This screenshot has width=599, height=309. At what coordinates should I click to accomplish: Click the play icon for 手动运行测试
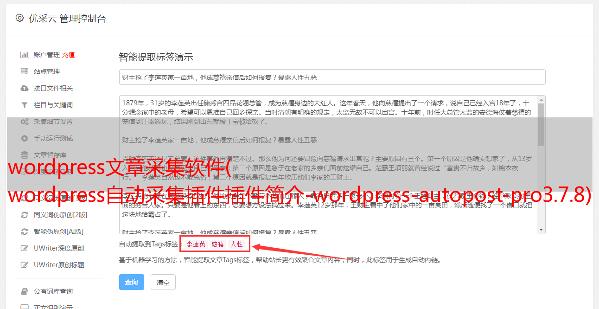25,138
